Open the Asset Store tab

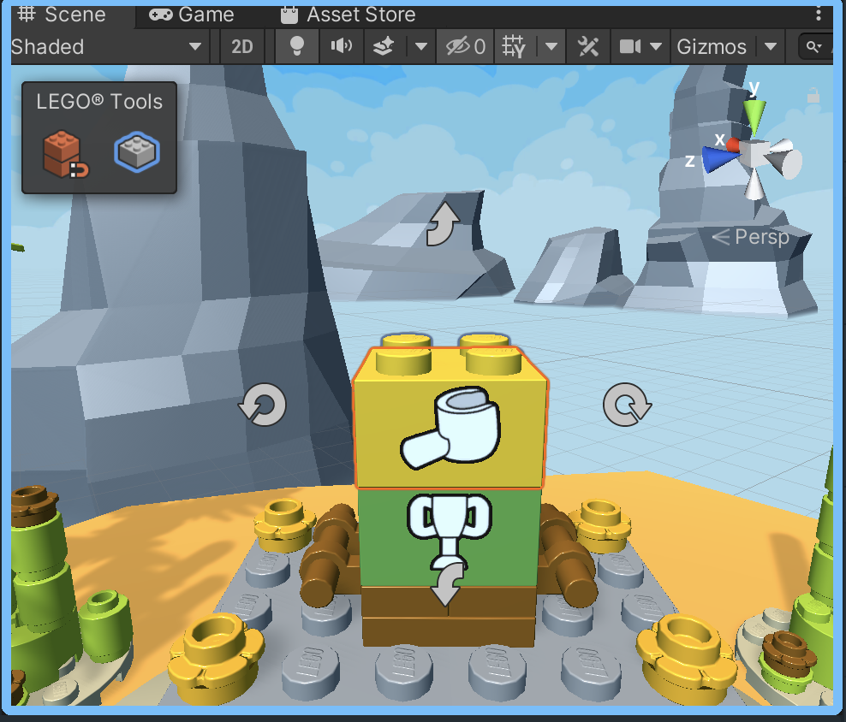coord(349,15)
